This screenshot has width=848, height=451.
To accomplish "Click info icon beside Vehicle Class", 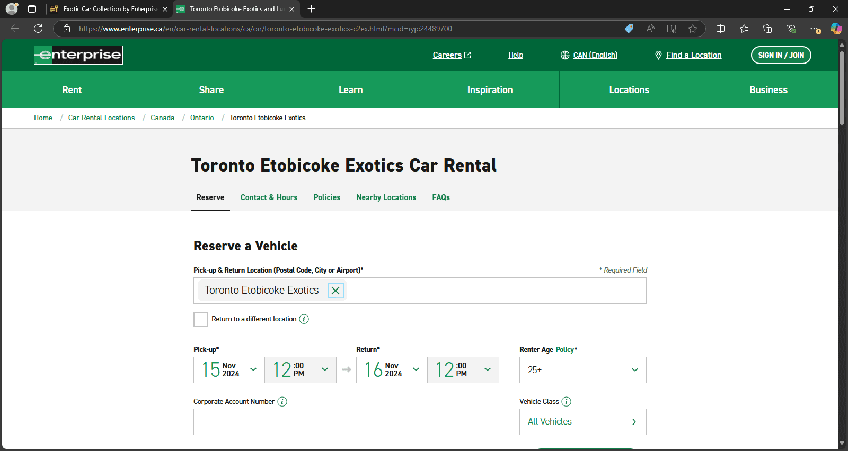I will (567, 402).
